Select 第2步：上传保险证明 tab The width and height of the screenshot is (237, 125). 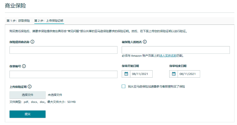point(49,21)
